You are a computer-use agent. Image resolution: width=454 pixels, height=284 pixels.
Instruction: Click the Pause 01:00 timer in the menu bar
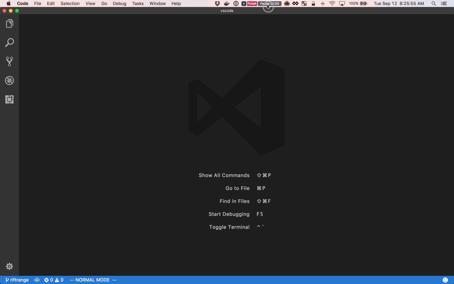click(x=270, y=3)
